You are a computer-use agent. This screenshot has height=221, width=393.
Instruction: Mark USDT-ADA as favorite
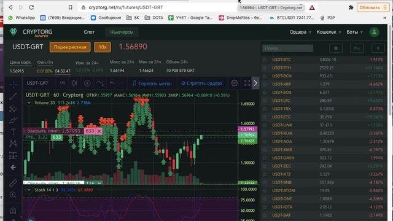pos(265,141)
